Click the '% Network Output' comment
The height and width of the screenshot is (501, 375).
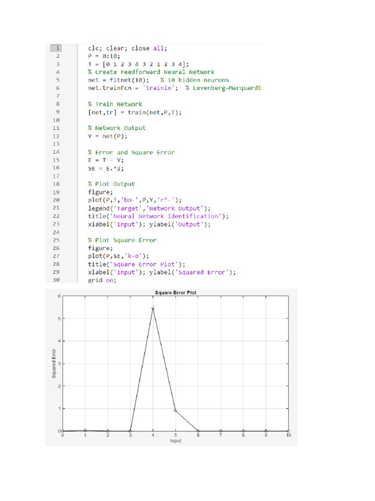(117, 128)
